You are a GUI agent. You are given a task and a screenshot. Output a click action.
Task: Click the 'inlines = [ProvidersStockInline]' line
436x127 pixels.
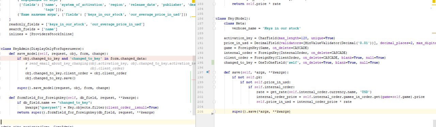click(41, 34)
